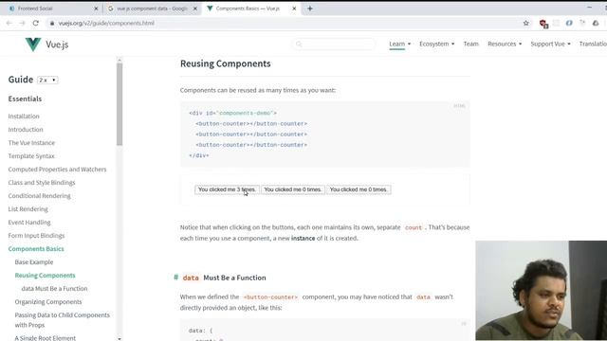
Task: Click the middle 'You clicked me 0 times' button
Action: coord(293,189)
